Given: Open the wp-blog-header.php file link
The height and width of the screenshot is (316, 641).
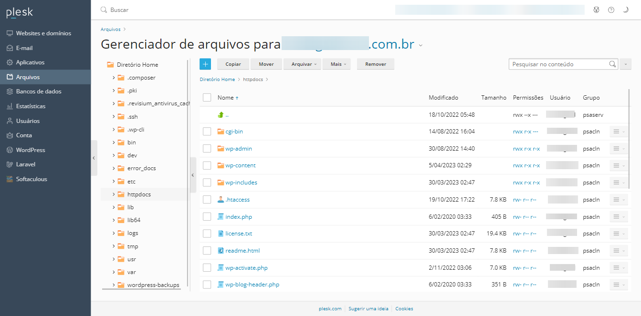Looking at the screenshot, I should (x=252, y=285).
